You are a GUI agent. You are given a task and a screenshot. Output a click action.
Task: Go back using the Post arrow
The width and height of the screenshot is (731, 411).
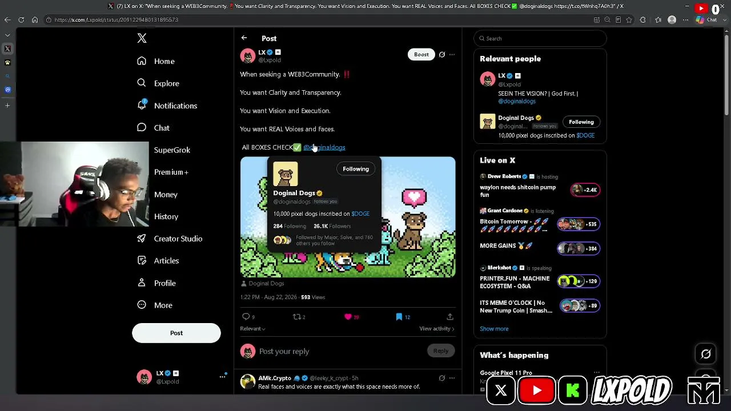(x=244, y=38)
